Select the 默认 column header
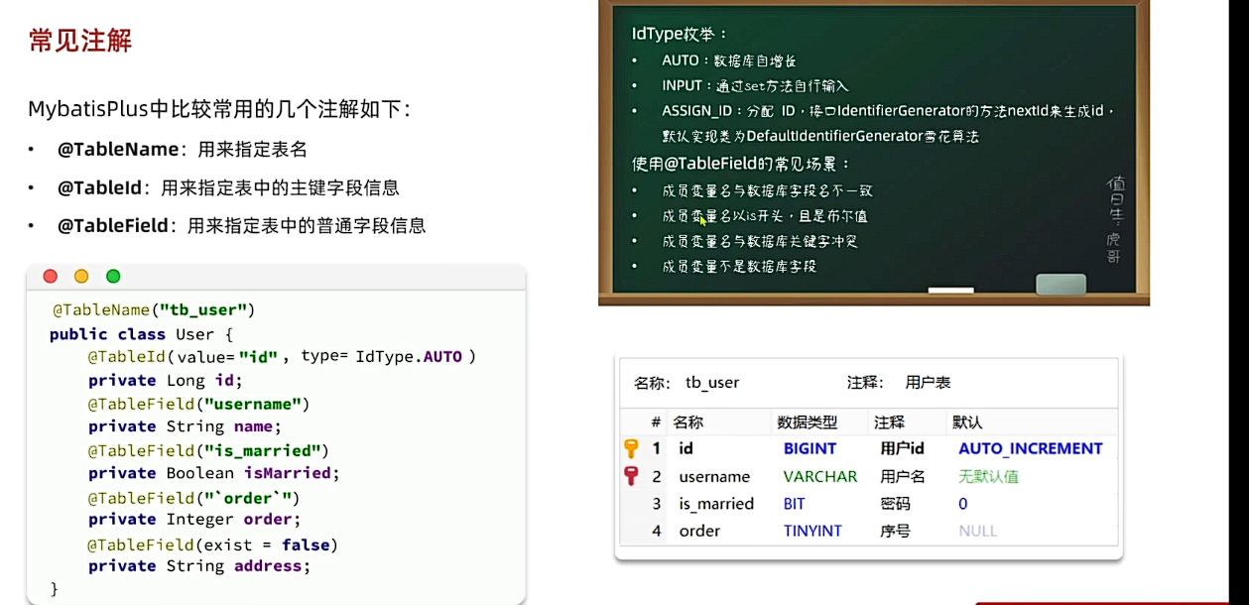The height and width of the screenshot is (605, 1249). coord(966,423)
